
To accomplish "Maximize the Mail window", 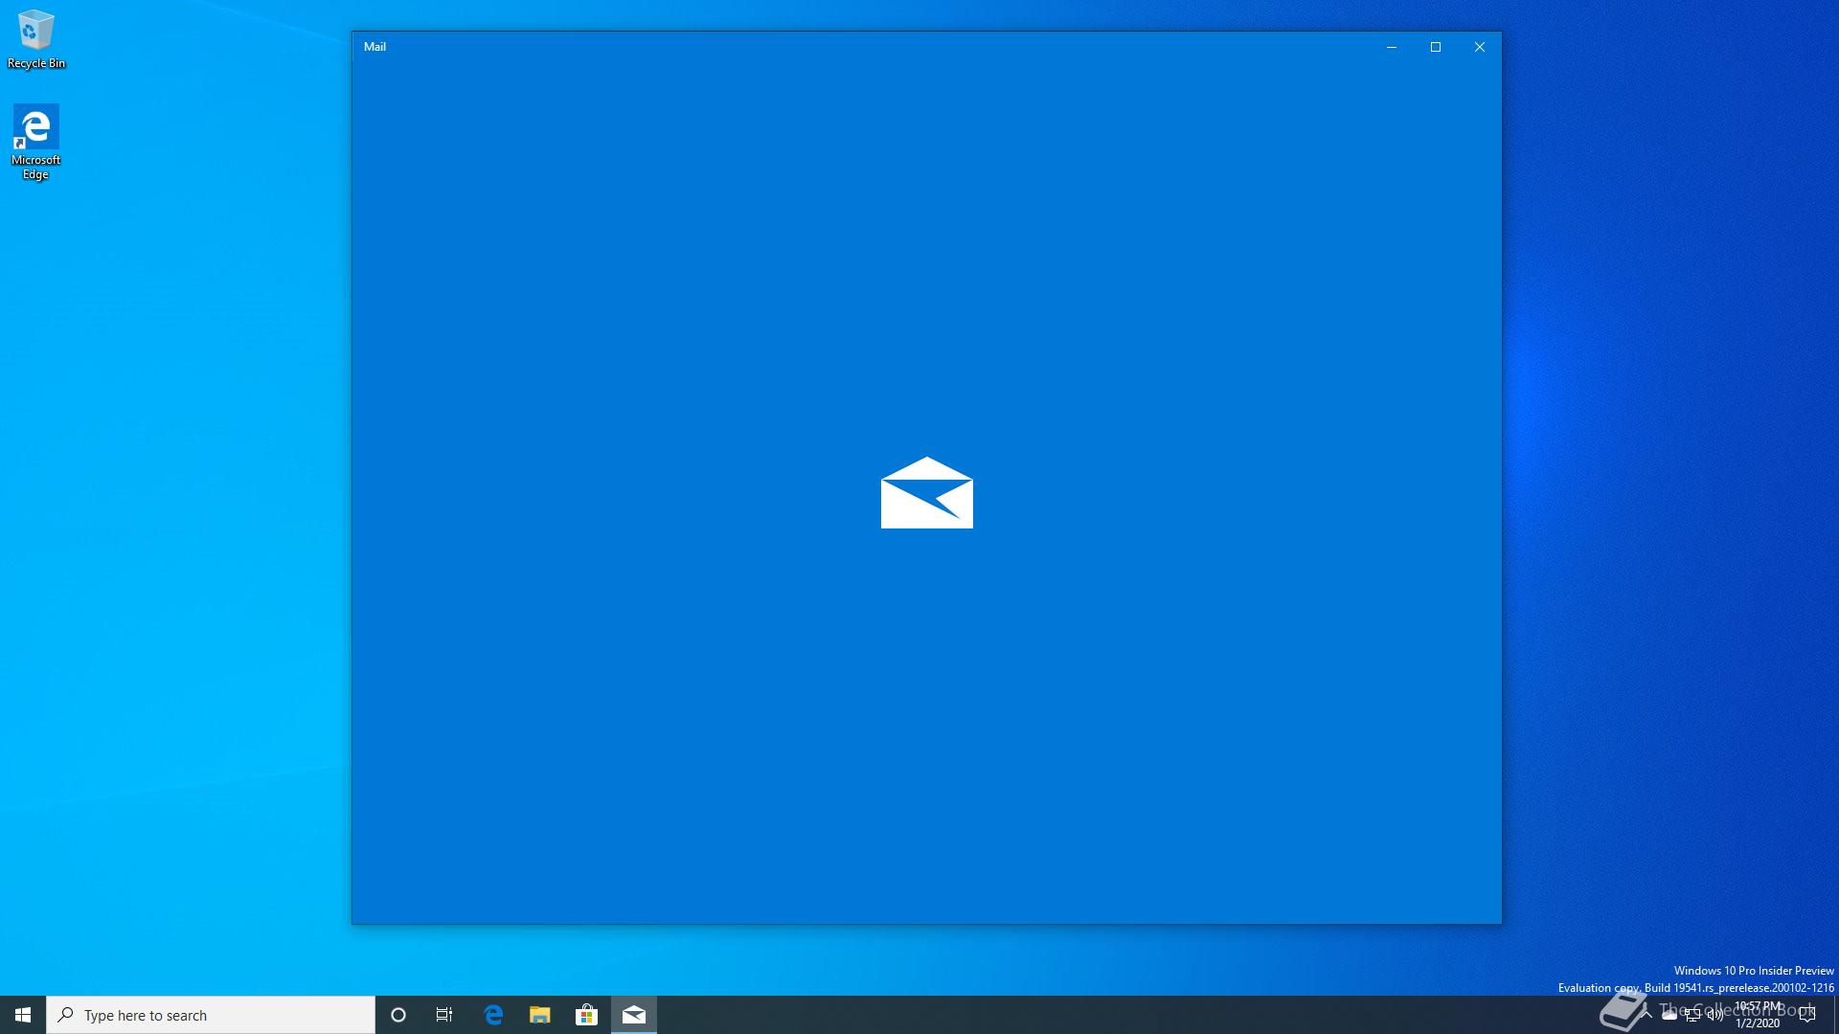I will click(x=1436, y=47).
